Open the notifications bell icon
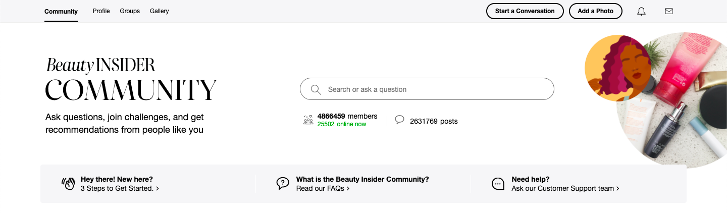This screenshot has width=727, height=213. point(641,11)
